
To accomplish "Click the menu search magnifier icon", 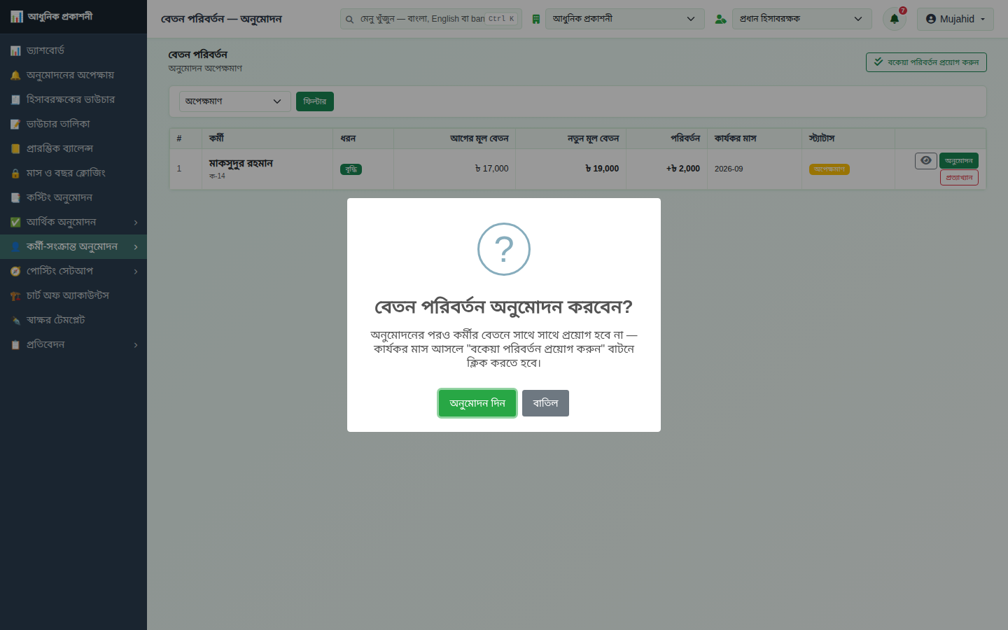I will click(x=349, y=19).
